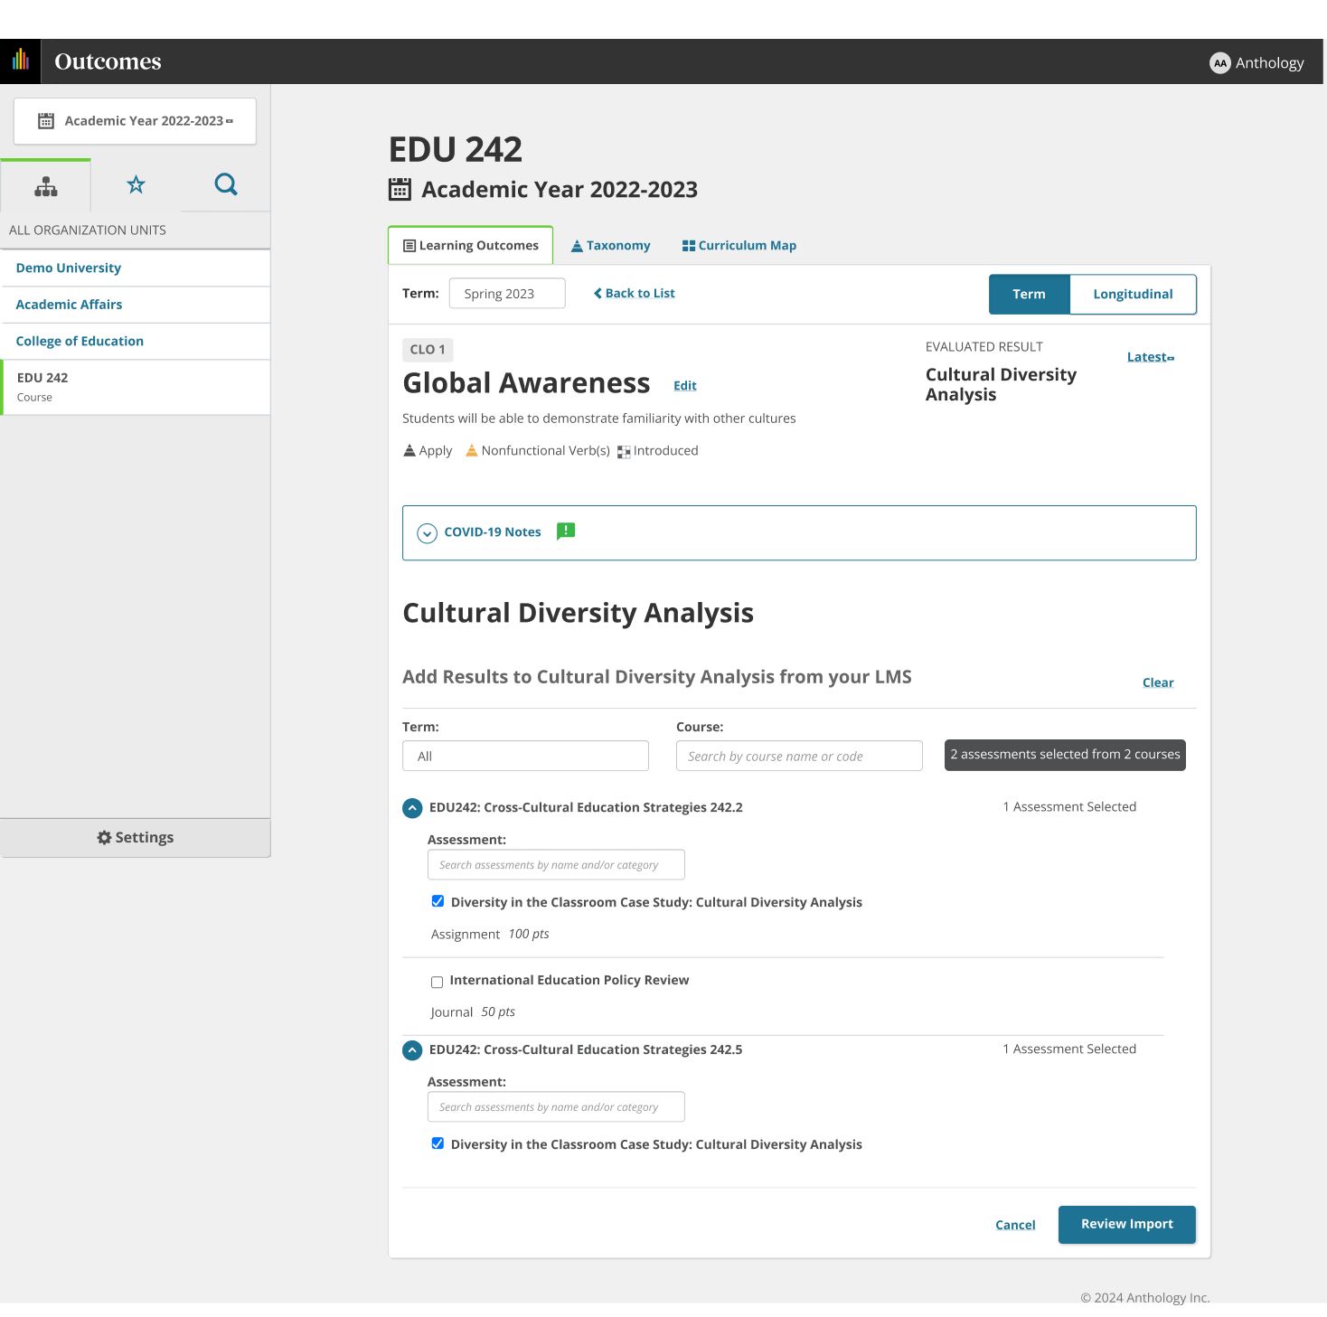Click the Clear link
1327x1317 pixels.
[1158, 682]
